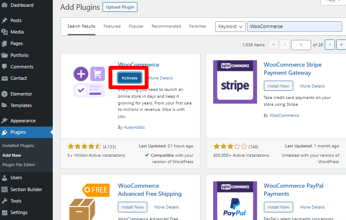
Task: Open WooCommerce PayPal Payments title link
Action: pos(294,190)
